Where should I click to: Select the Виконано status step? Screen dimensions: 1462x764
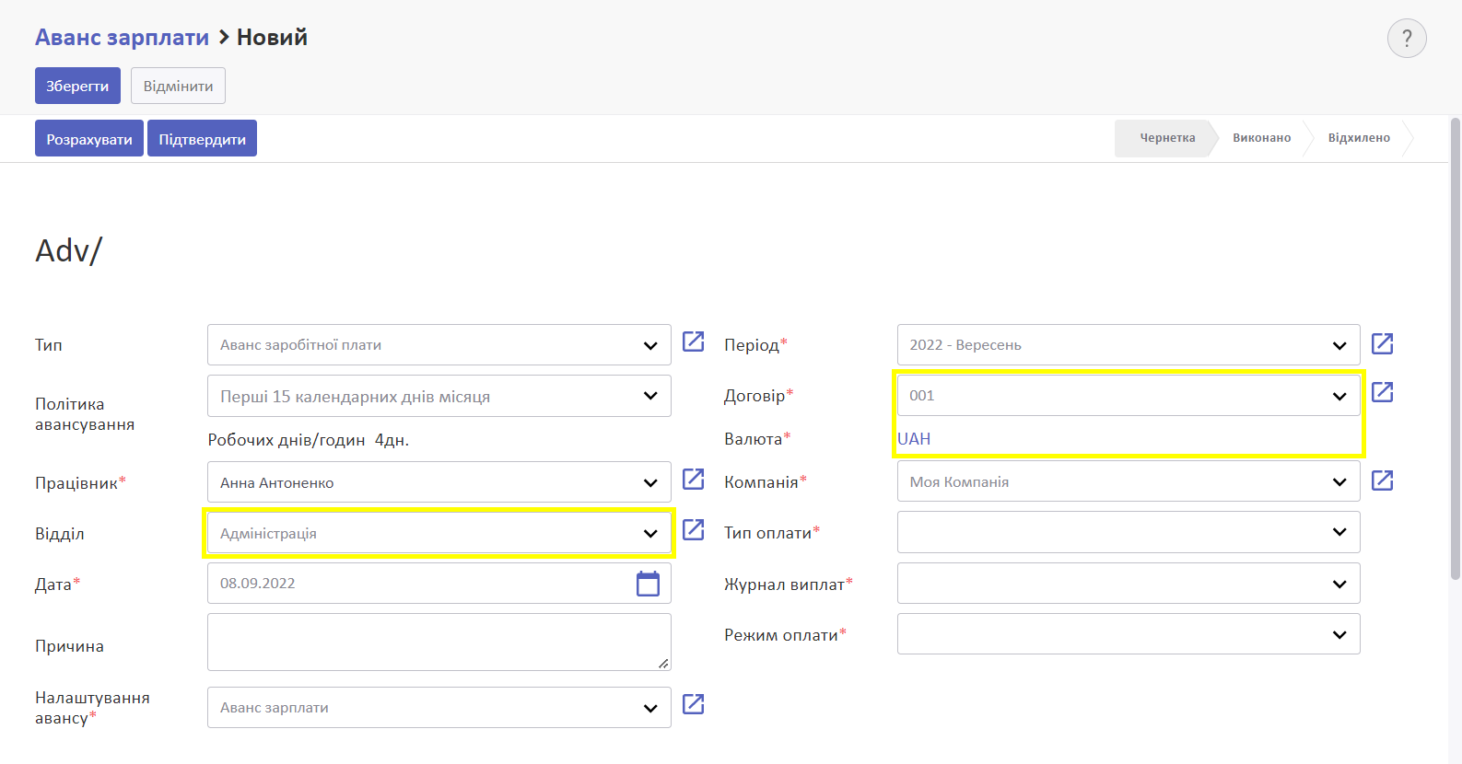tap(1262, 138)
